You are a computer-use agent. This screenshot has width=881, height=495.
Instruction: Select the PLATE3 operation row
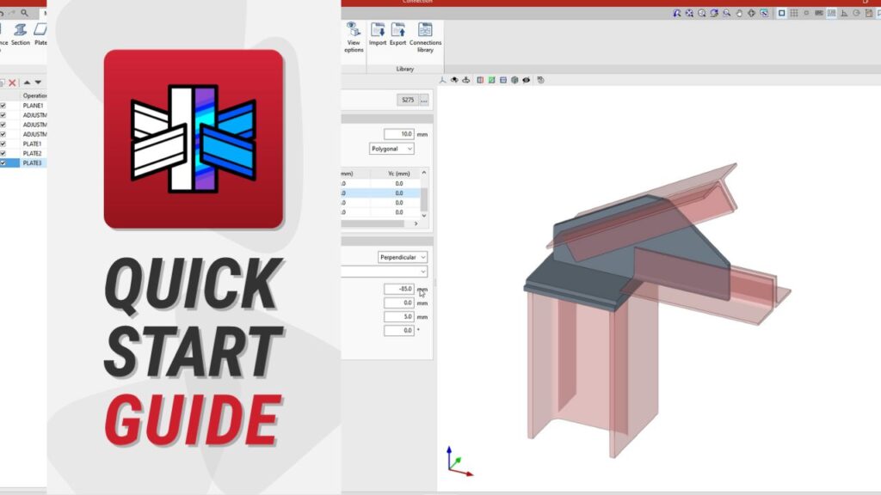(x=33, y=163)
